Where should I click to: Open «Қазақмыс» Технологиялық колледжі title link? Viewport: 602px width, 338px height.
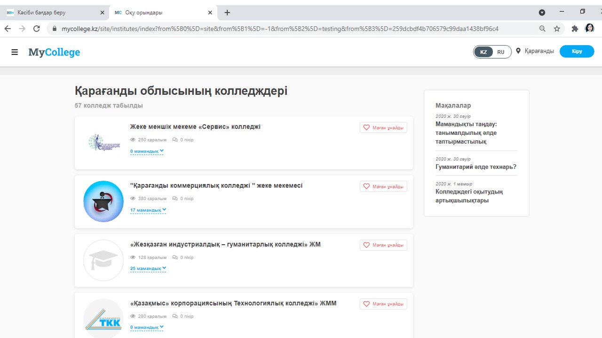233,303
